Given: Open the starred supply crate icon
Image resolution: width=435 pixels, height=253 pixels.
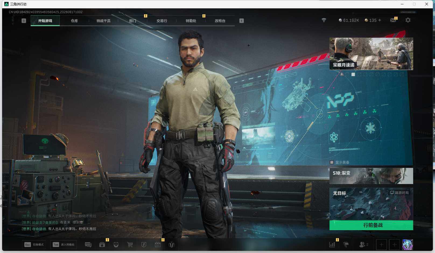Looking at the screenshot, I should [102, 245].
